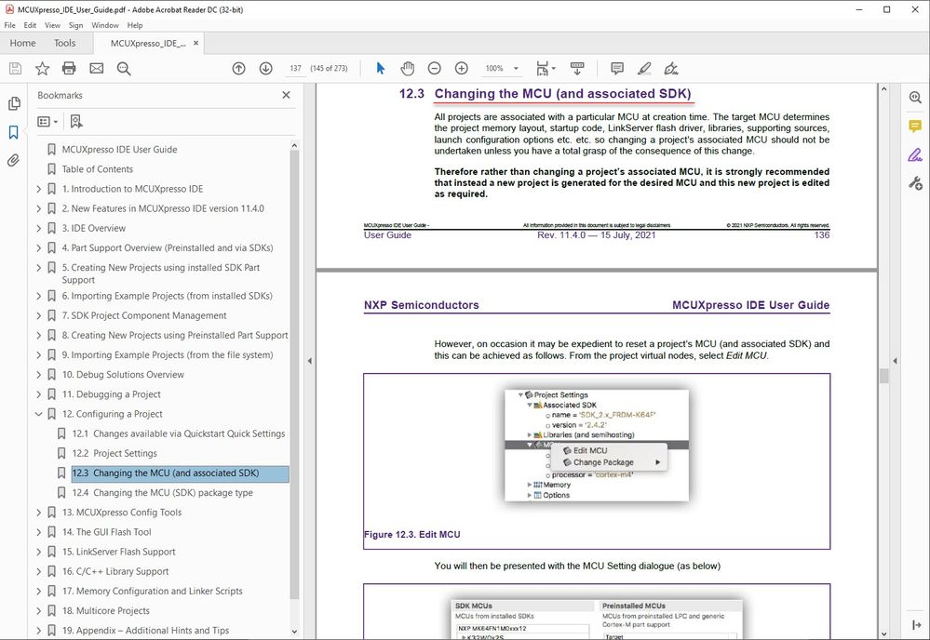Show Page Thumbnails panel
930x640 pixels.
tap(14, 103)
